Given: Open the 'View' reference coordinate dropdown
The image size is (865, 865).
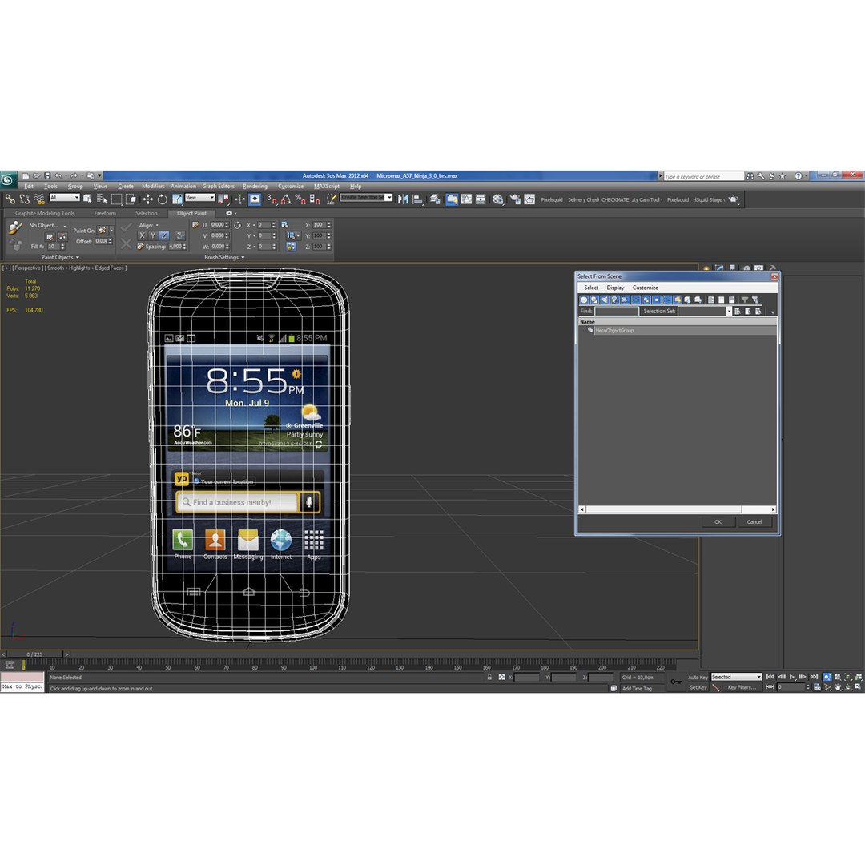Looking at the screenshot, I should pyautogui.click(x=199, y=198).
